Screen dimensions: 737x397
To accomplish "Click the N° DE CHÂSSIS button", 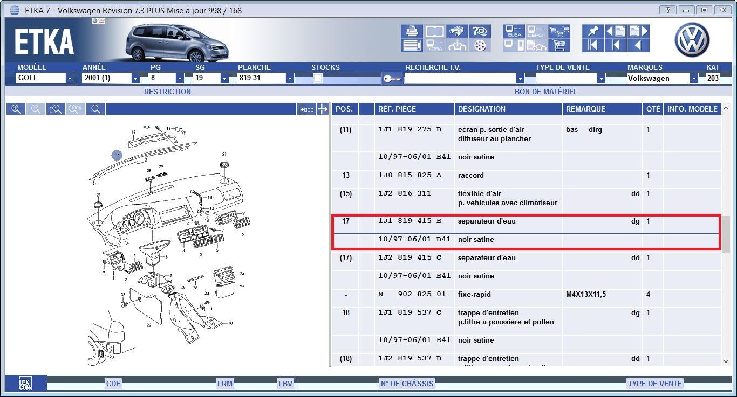I will pos(407,384).
